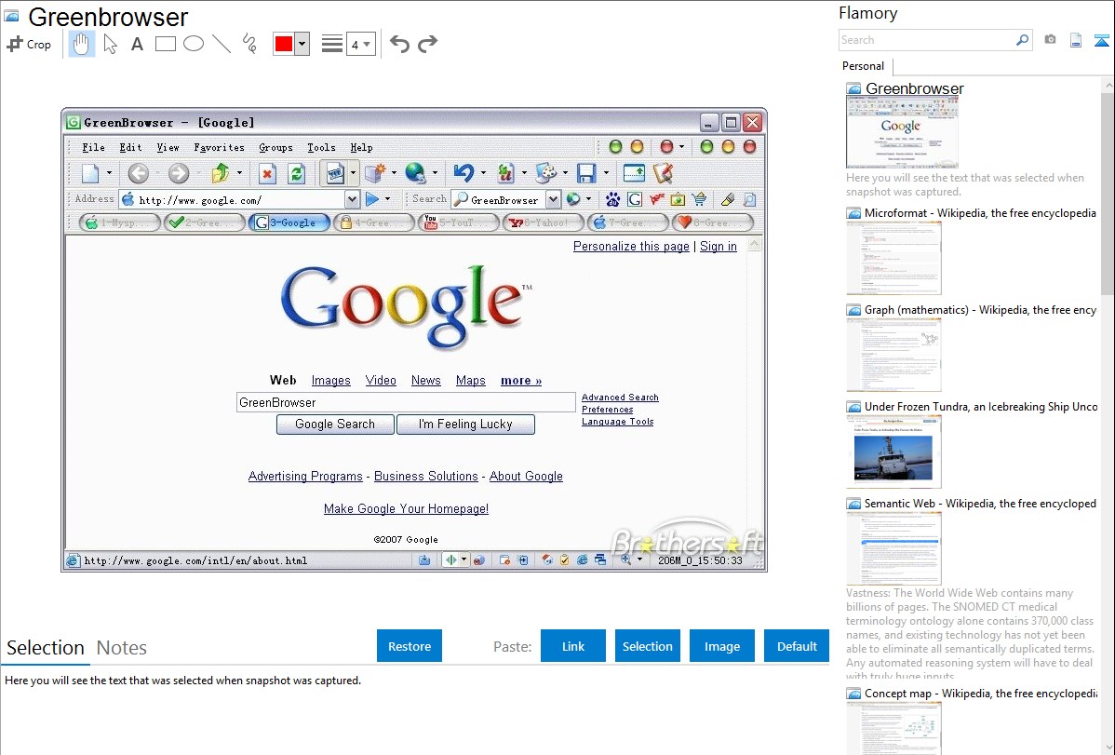Click the Google query box containing GreenBrowser
The width and height of the screenshot is (1115, 755).
[406, 402]
